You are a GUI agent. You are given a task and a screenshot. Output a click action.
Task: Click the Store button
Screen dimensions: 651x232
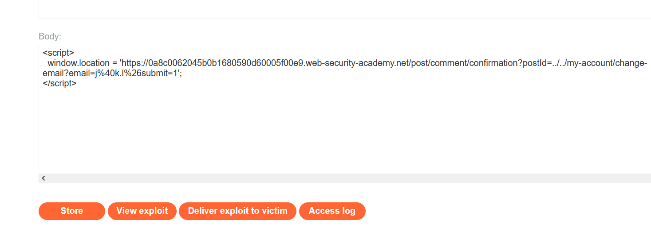point(71,211)
